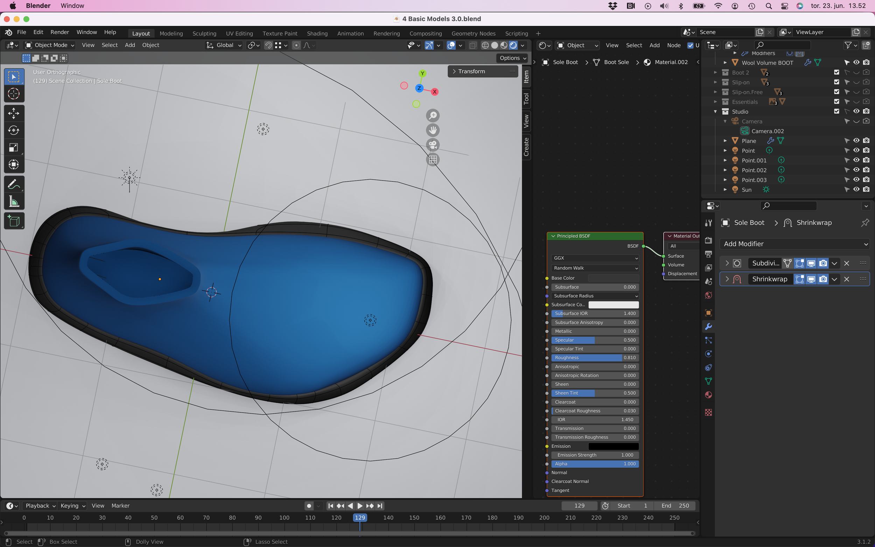Open Texture properties checker tab

pyautogui.click(x=708, y=412)
